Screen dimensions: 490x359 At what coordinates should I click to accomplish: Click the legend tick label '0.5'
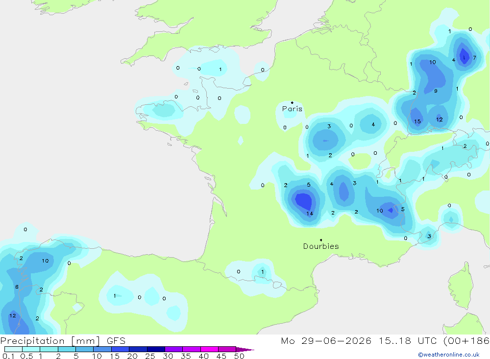[x=26, y=356]
